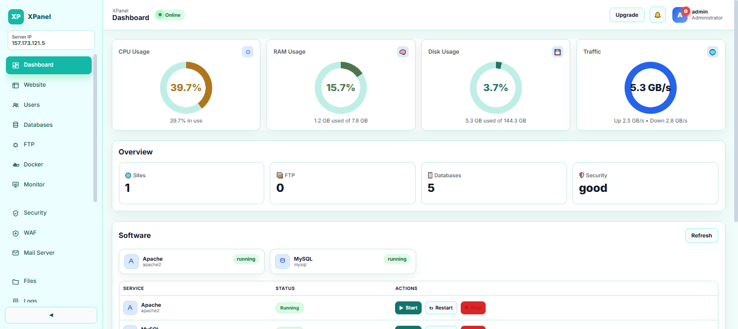Image resolution: width=738 pixels, height=329 pixels.
Task: Restart the Apache service
Action: (x=441, y=308)
